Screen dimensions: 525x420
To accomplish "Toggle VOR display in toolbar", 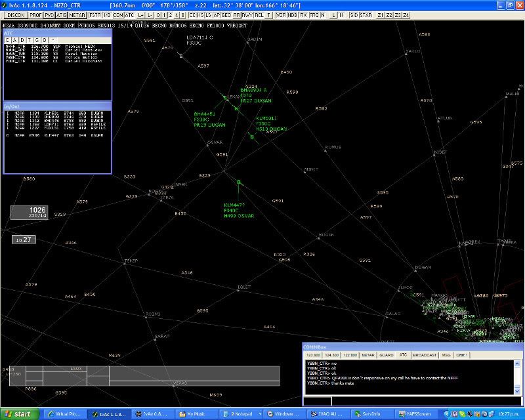I will coord(280,14).
